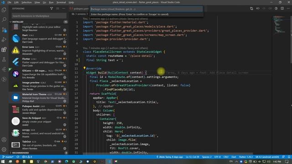
Task: Click the notifications bell in status bar
Action: (289, 157)
